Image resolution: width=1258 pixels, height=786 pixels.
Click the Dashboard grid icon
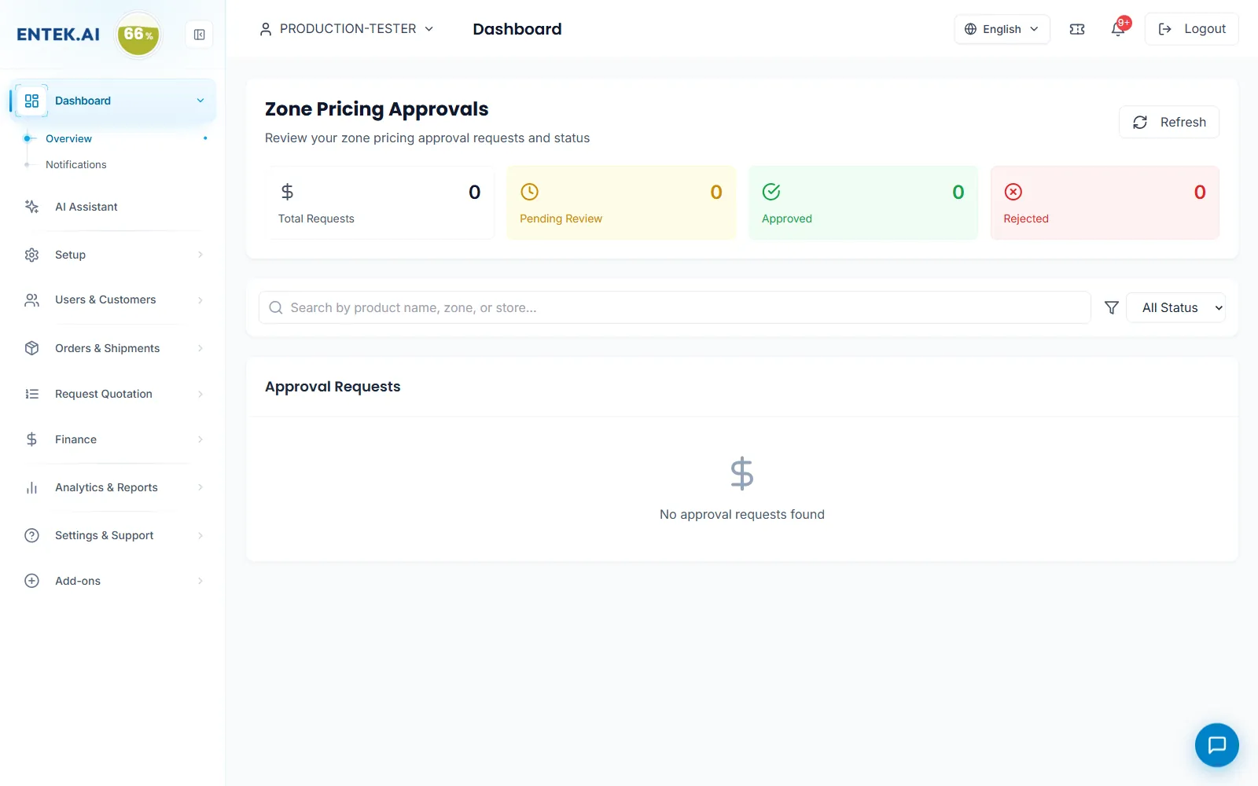point(31,101)
